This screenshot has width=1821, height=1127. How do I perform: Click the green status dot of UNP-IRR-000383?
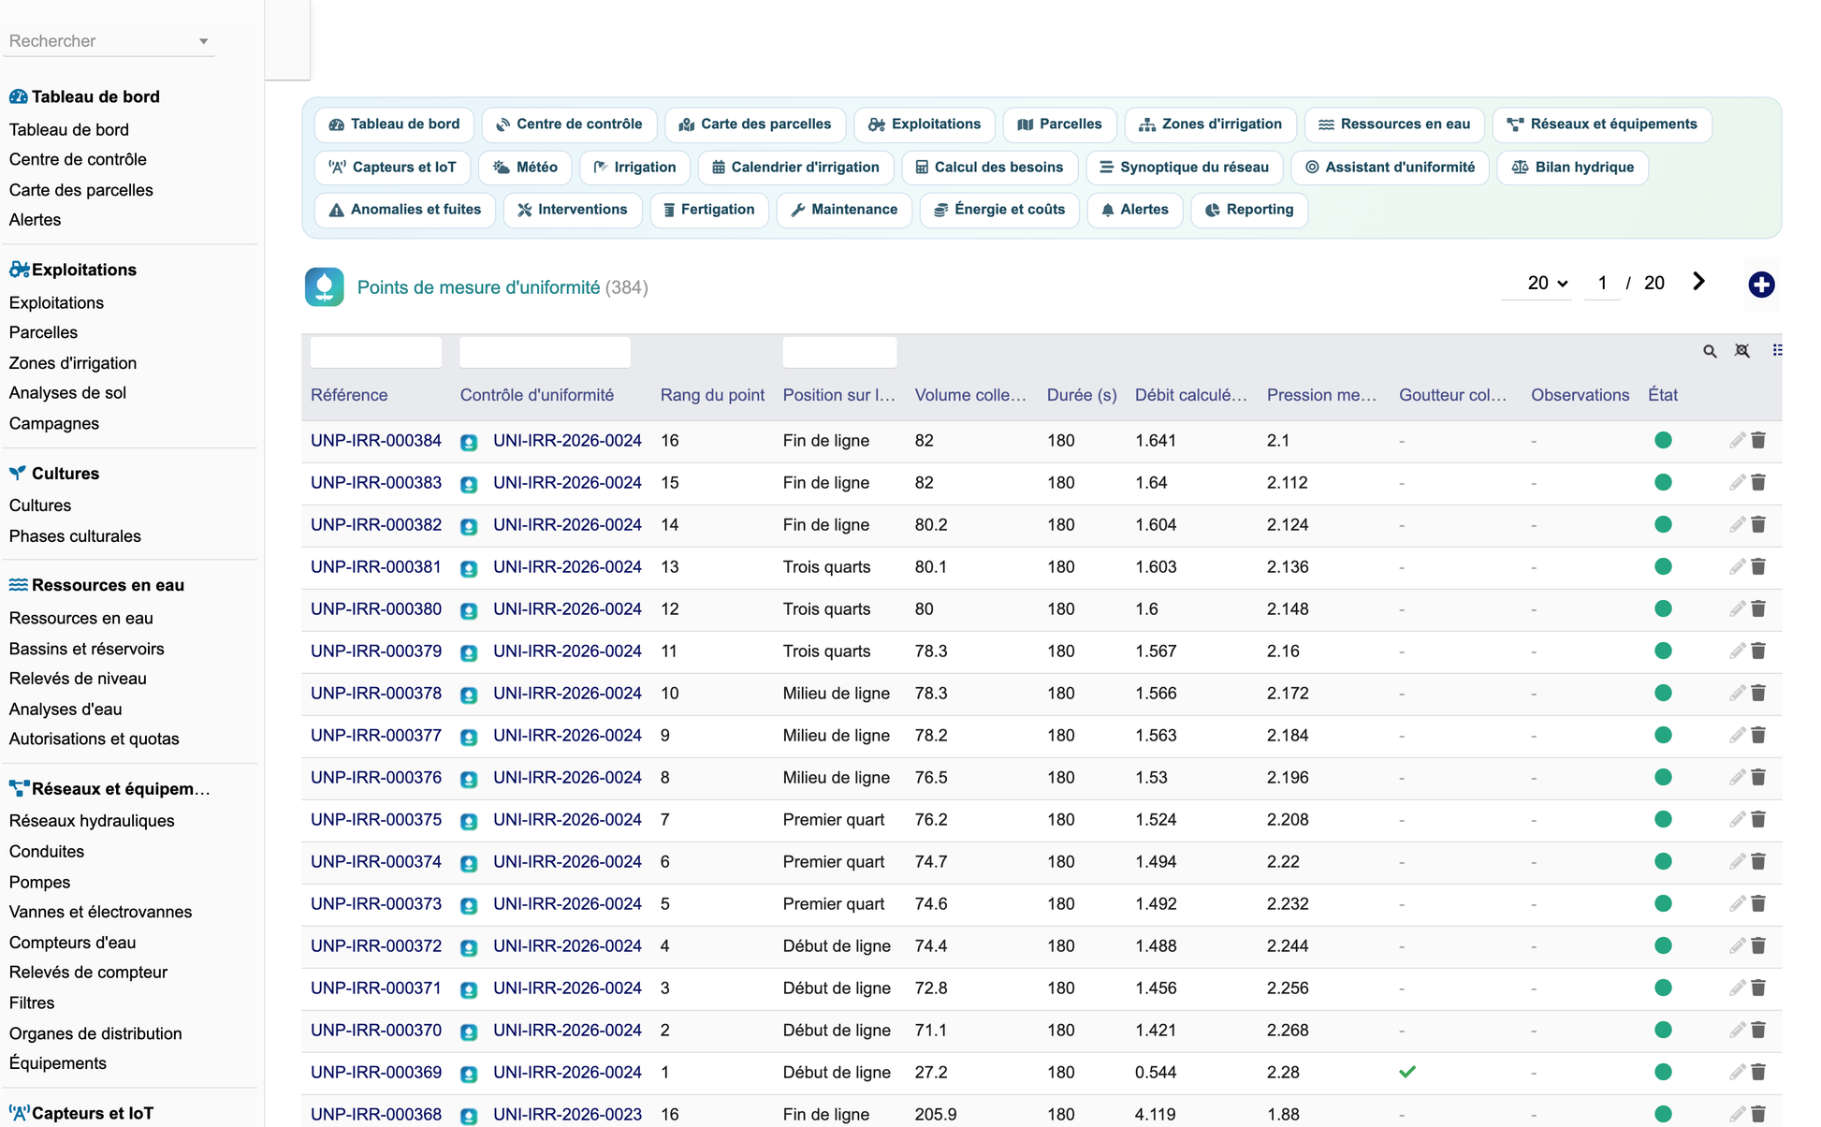(1663, 482)
